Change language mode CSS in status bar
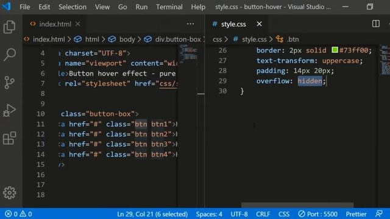Image resolution: width=390 pixels, height=219 pixels. [284, 214]
